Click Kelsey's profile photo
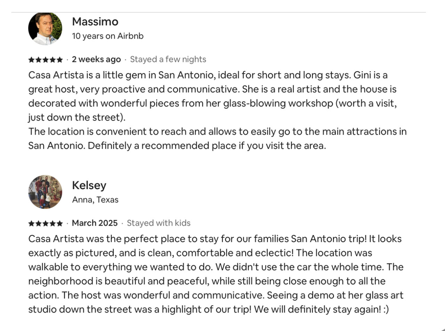 click(x=45, y=192)
